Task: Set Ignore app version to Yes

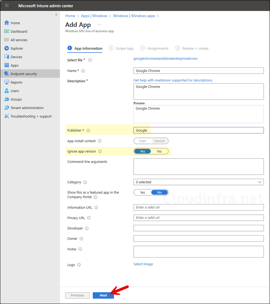Action: pyautogui.click(x=142, y=151)
